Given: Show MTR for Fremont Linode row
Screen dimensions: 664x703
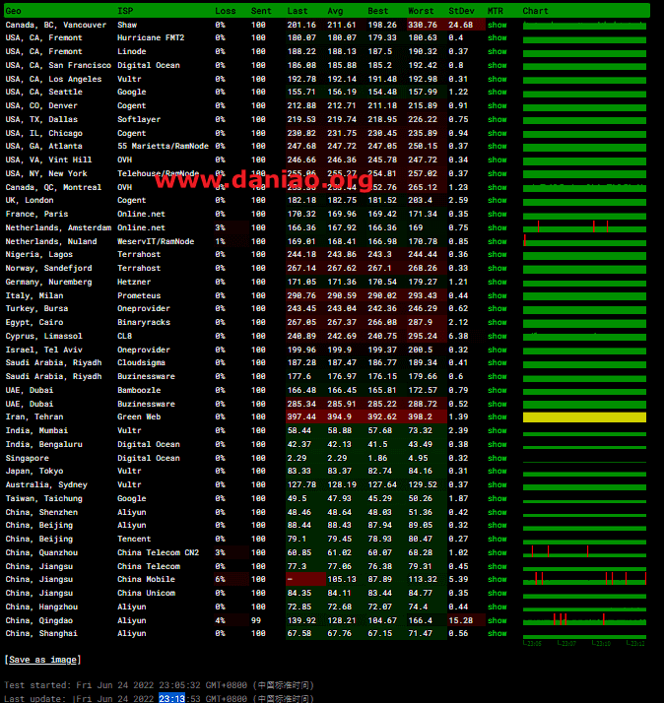Looking at the screenshot, I should (498, 51).
